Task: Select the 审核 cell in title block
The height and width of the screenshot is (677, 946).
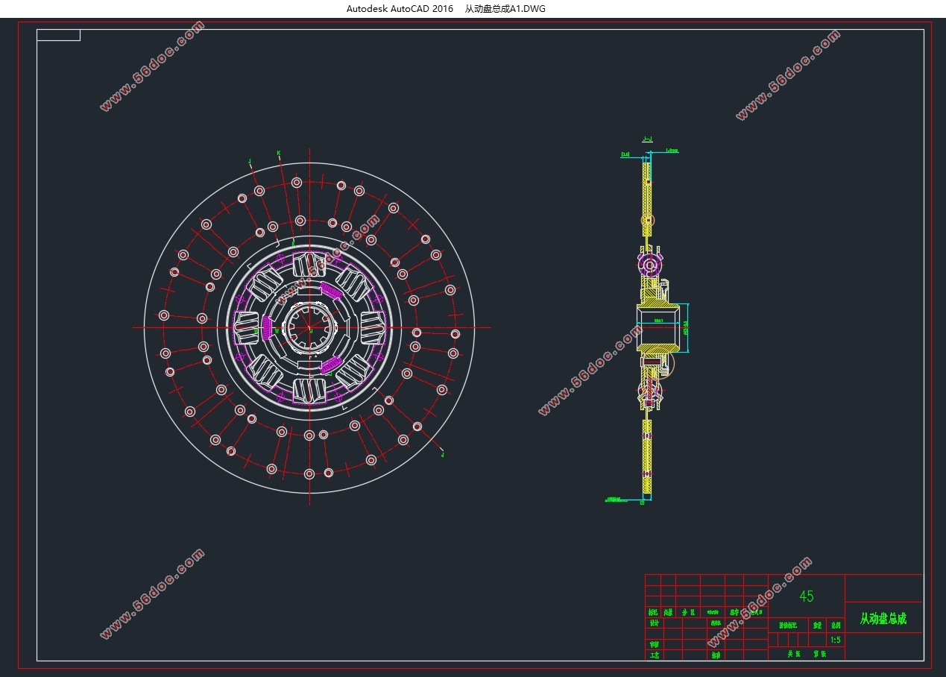Action: click(654, 644)
